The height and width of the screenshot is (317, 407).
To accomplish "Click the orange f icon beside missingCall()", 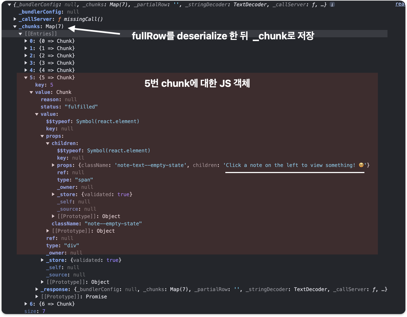I will pyautogui.click(x=59, y=19).
